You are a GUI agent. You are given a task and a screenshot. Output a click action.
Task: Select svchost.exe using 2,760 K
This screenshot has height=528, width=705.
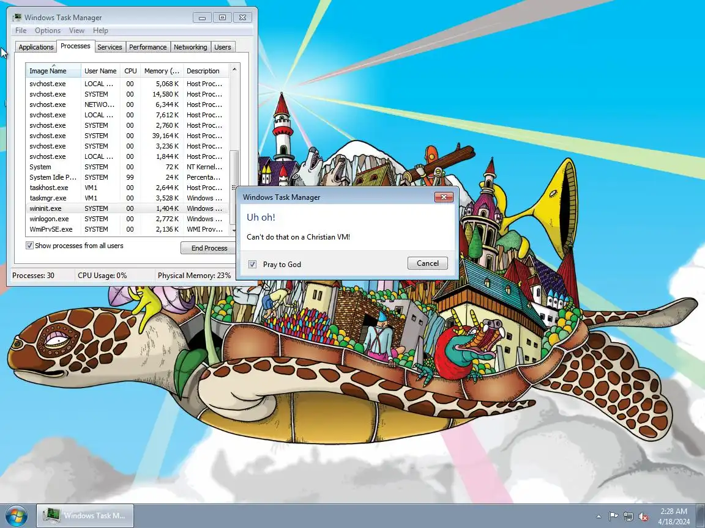127,125
